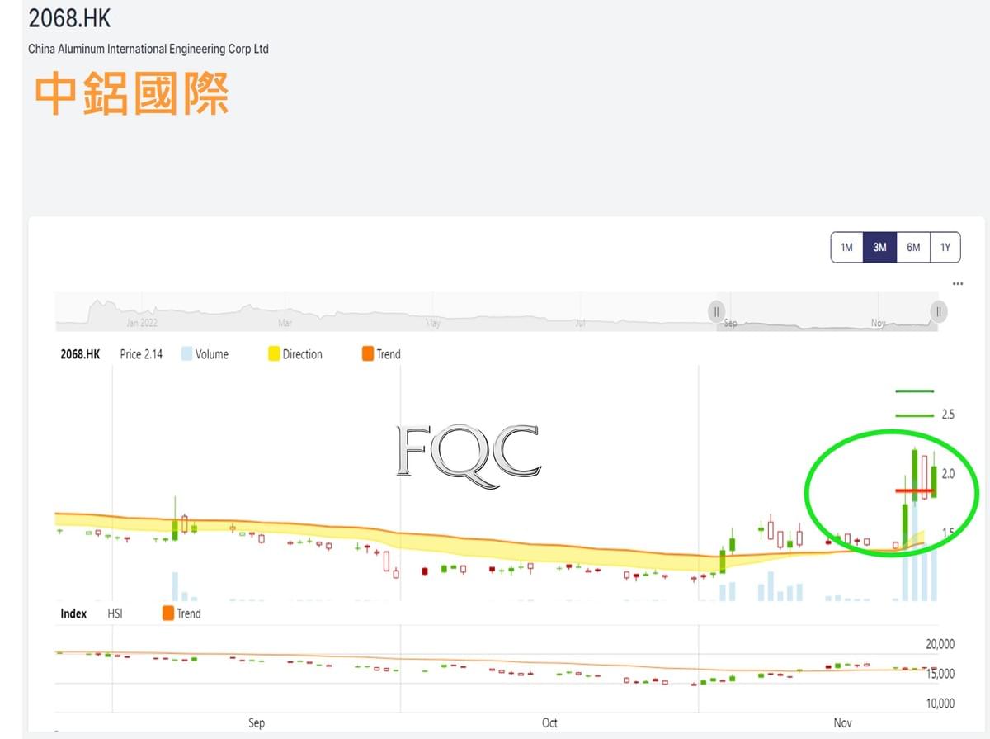The image size is (990, 739).
Task: Click the 2068.HK legend label
Action: click(x=81, y=354)
